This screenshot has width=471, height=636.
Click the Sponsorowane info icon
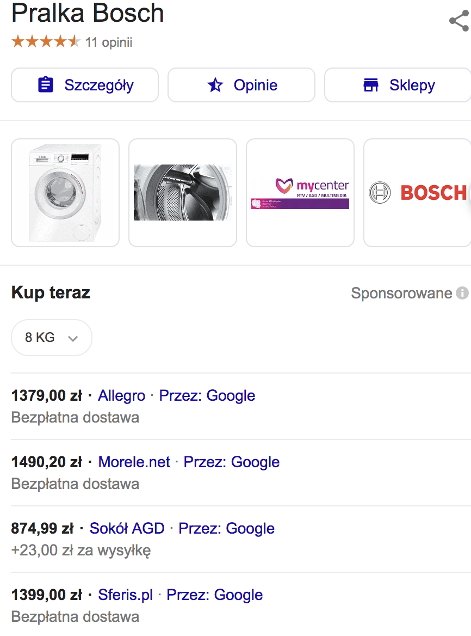(x=462, y=293)
